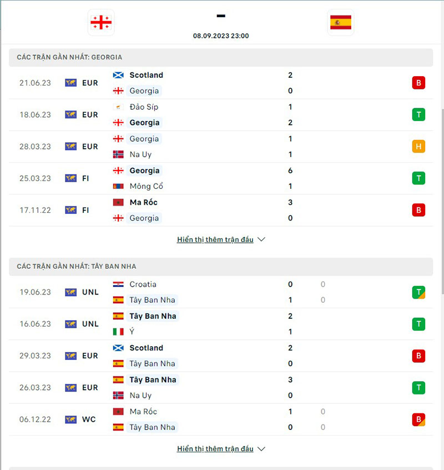Expand more Georgia matches with chevron arrow
The width and height of the screenshot is (444, 470).
coord(262,239)
